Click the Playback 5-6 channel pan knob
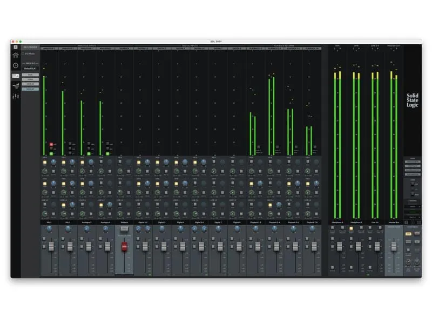432x324 pixels. pyautogui.click(x=293, y=228)
